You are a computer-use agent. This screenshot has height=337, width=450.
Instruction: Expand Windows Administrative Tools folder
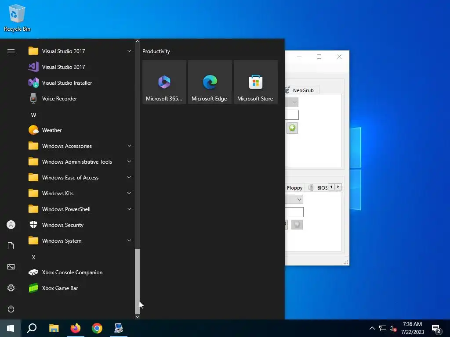point(80,161)
